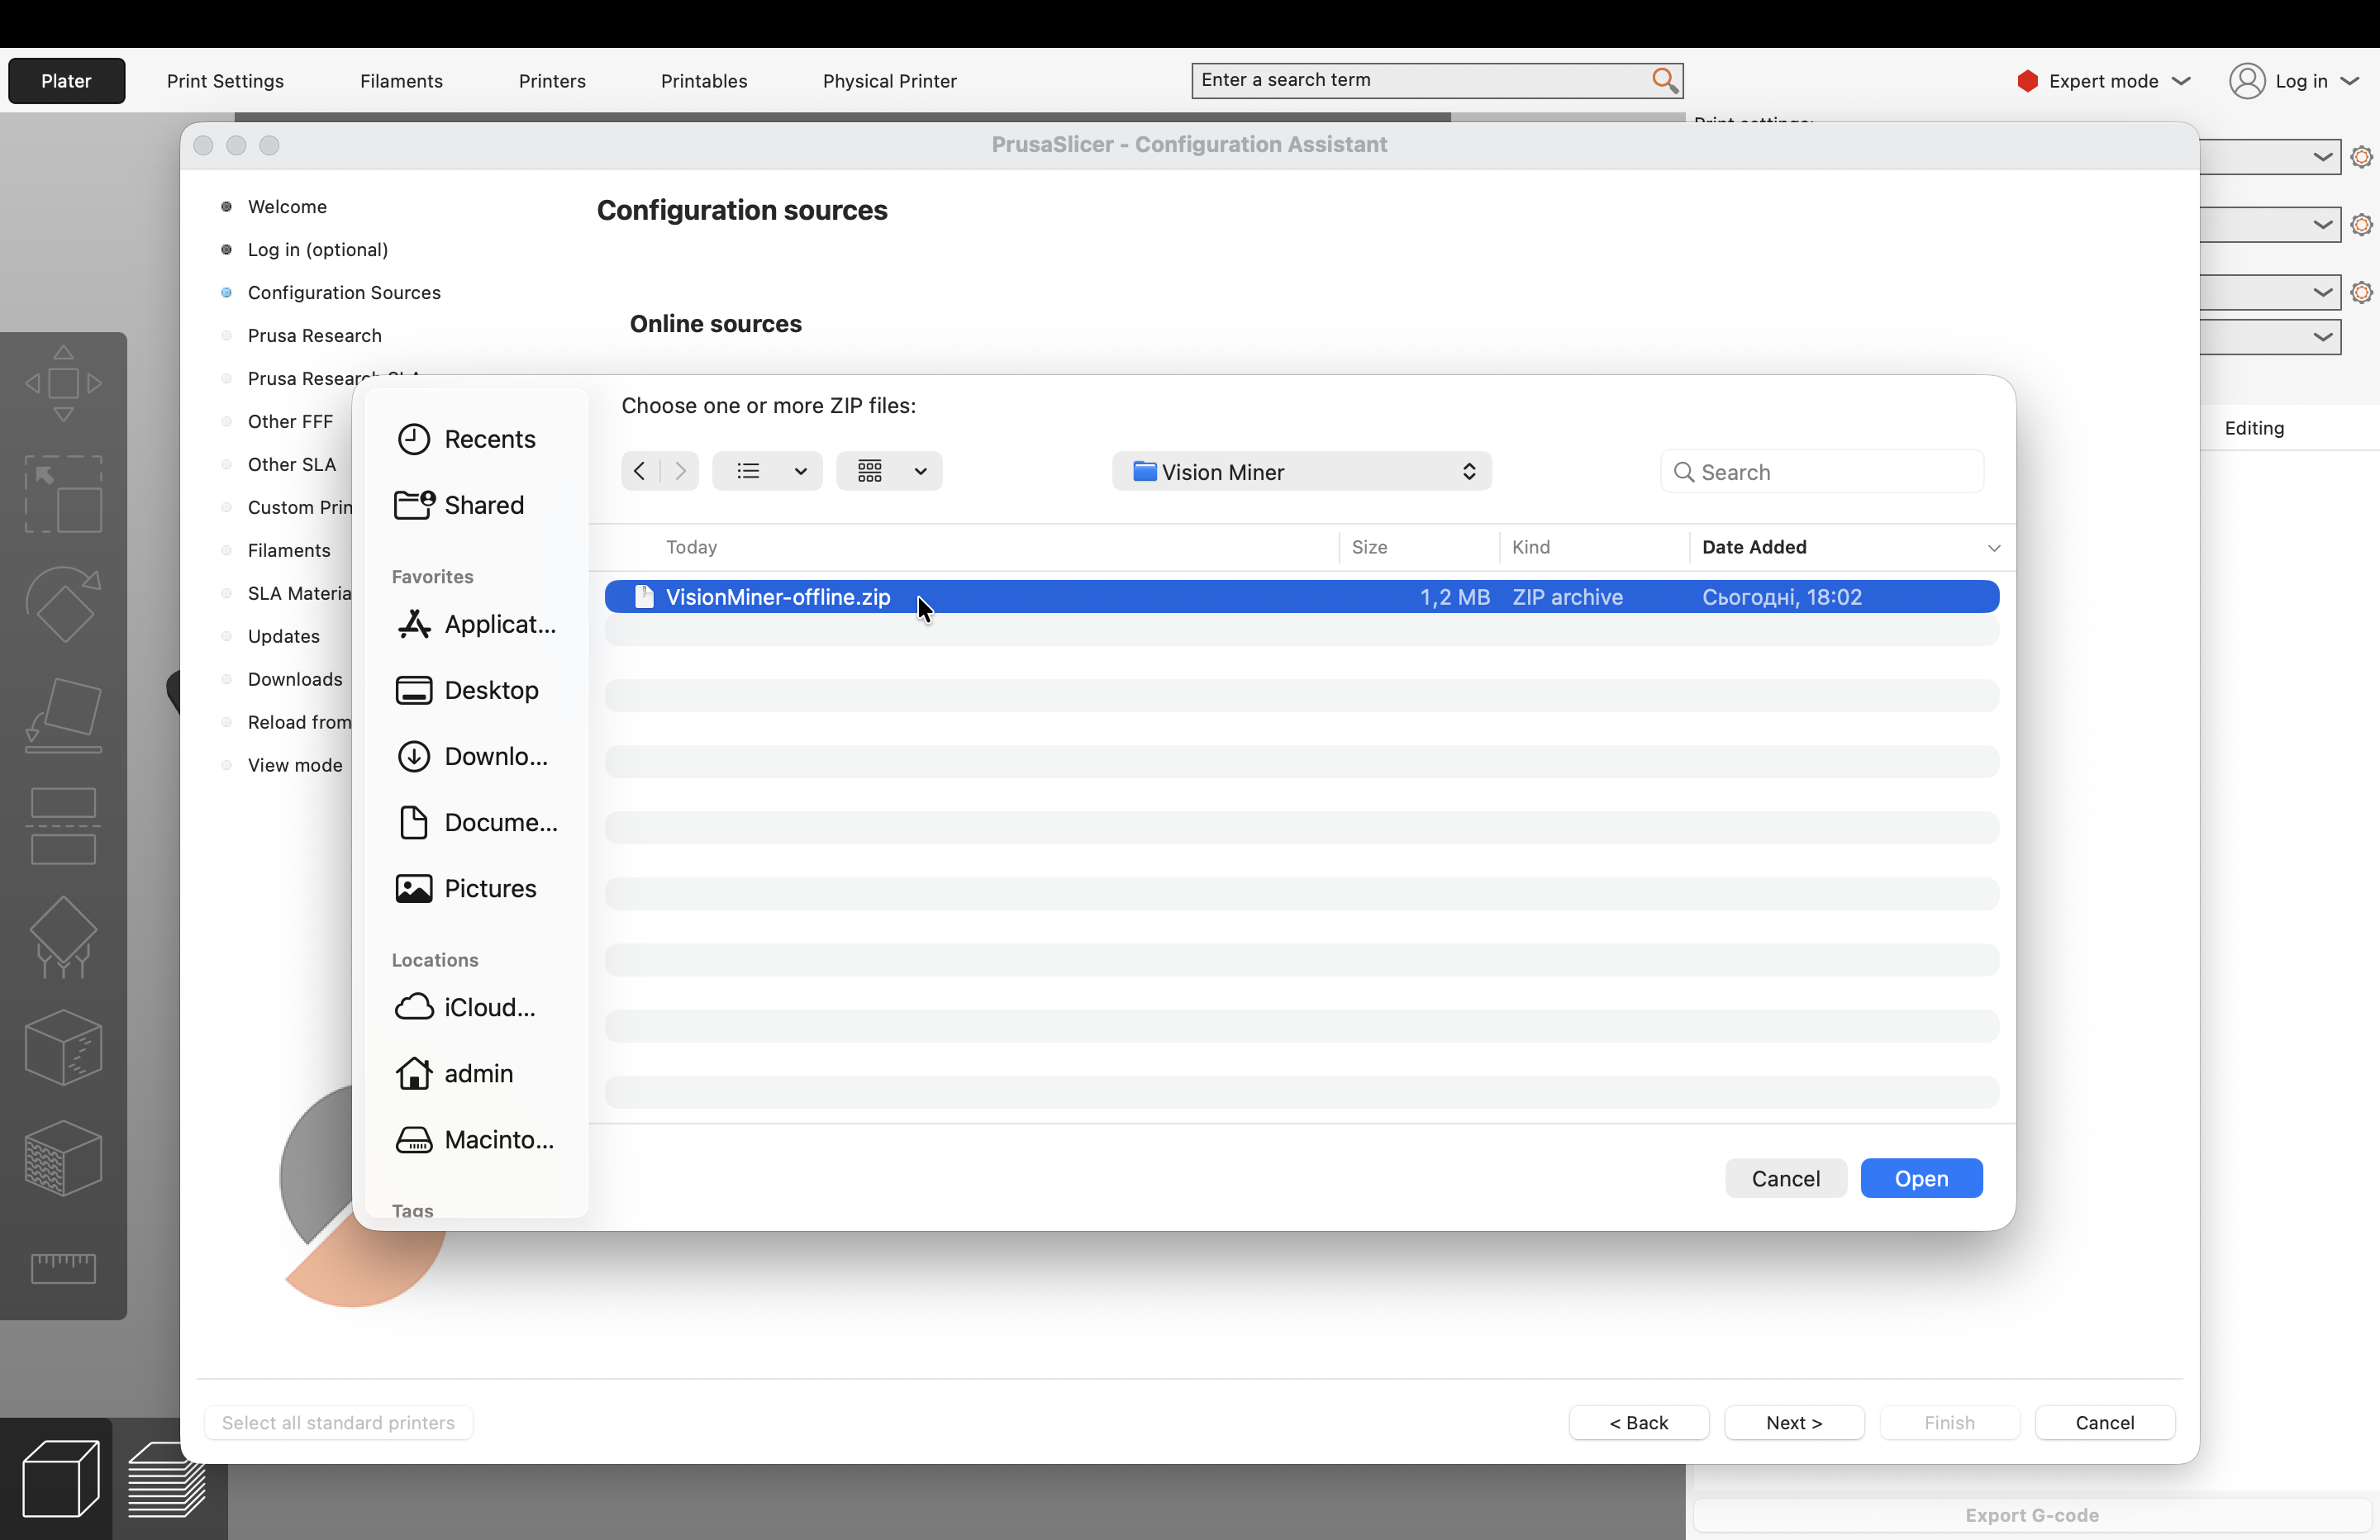Viewport: 2380px width, 1540px height.
Task: Click Export G-code button
Action: (x=2031, y=1515)
